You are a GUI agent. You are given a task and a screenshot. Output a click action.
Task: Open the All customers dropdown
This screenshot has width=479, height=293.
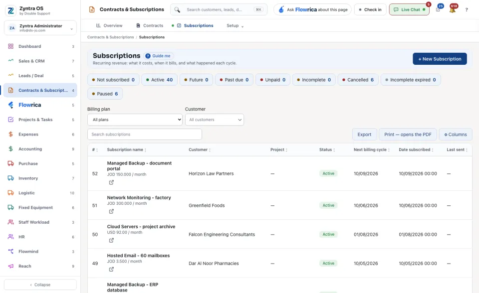point(215,120)
